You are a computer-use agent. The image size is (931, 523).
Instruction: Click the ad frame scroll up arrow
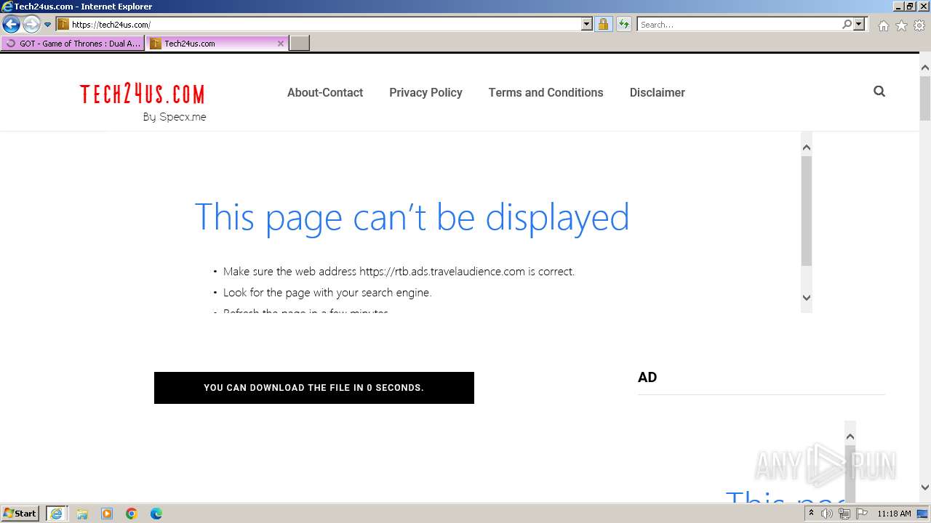tap(806, 147)
